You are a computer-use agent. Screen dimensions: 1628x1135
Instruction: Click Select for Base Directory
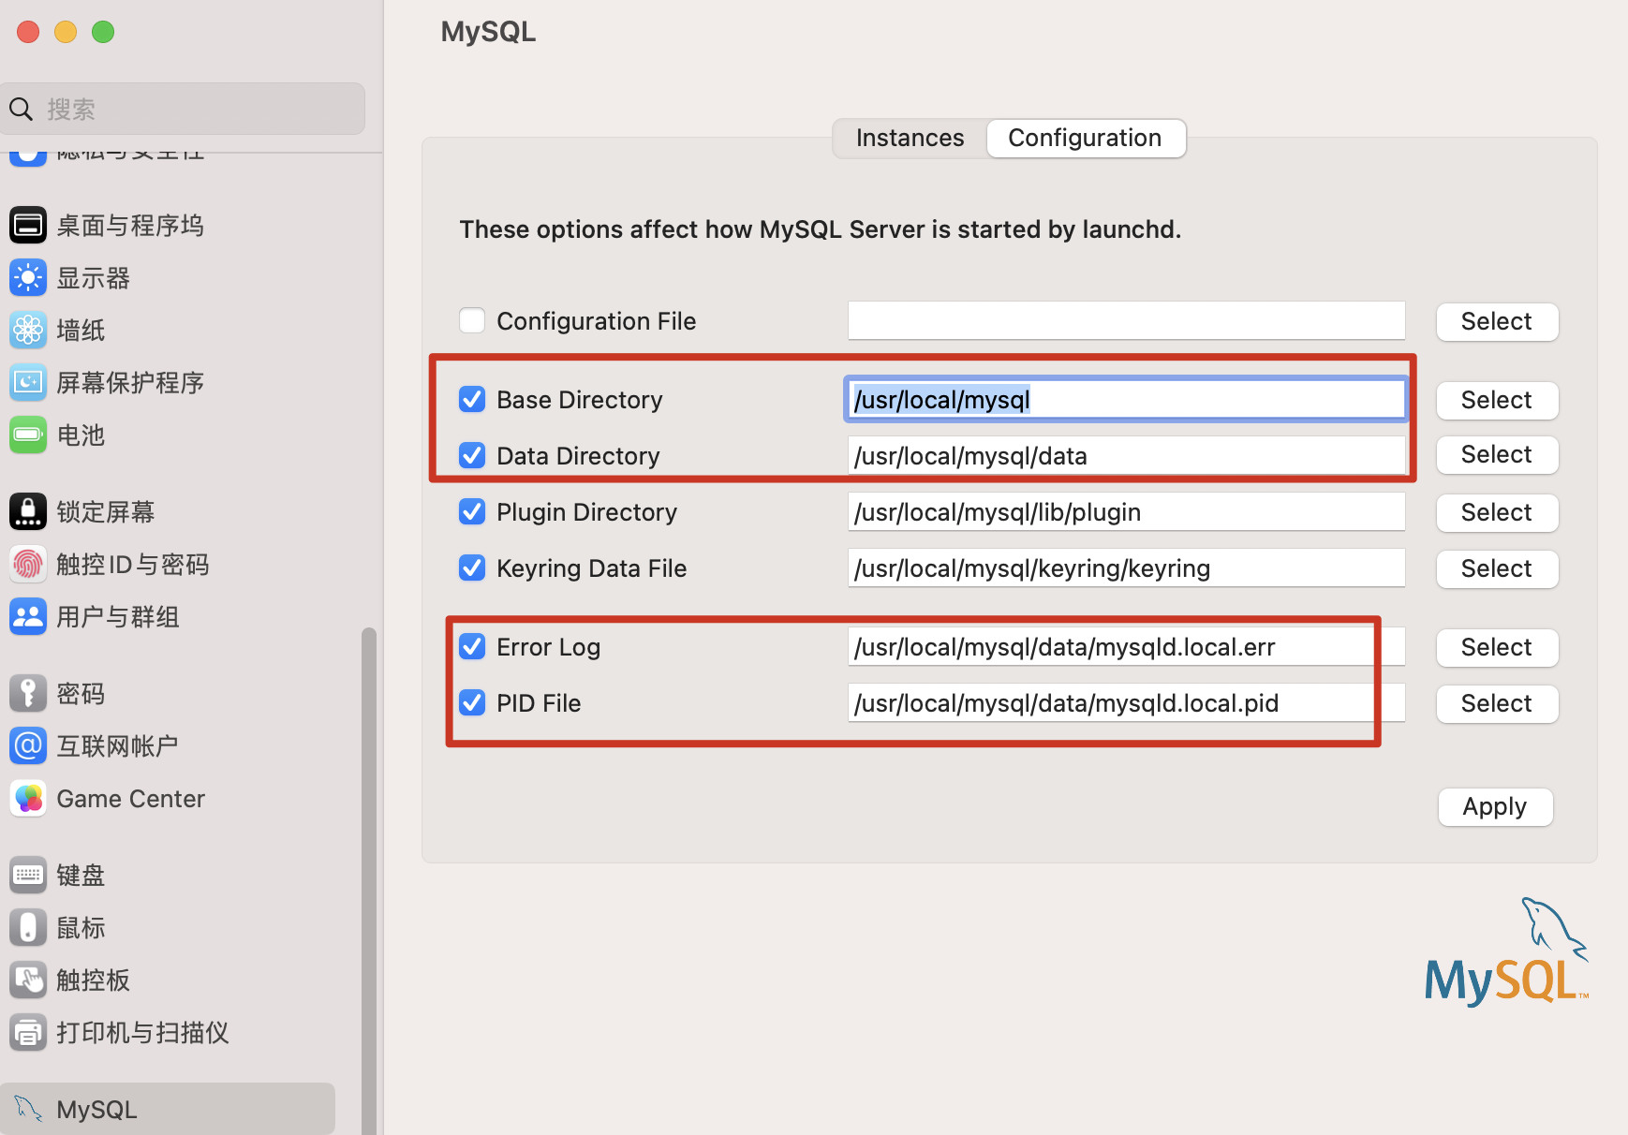pyautogui.click(x=1497, y=400)
